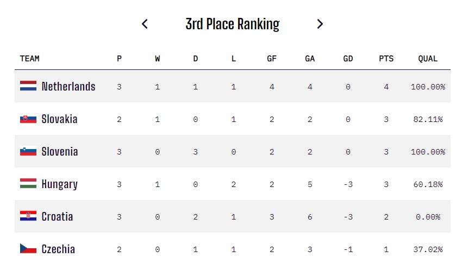Click the Slovenia flag icon
Image resolution: width=462 pixels, height=264 pixels.
pyautogui.click(x=28, y=151)
